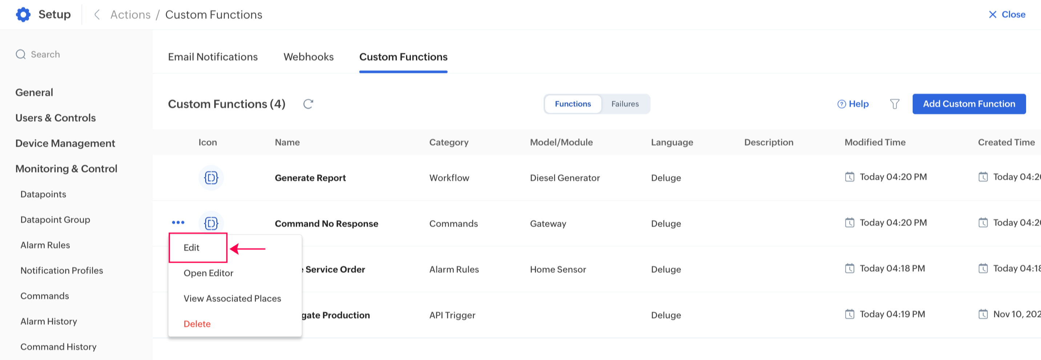Screen dimensions: 1041x360
Task: Open the Help link
Action: coord(853,104)
